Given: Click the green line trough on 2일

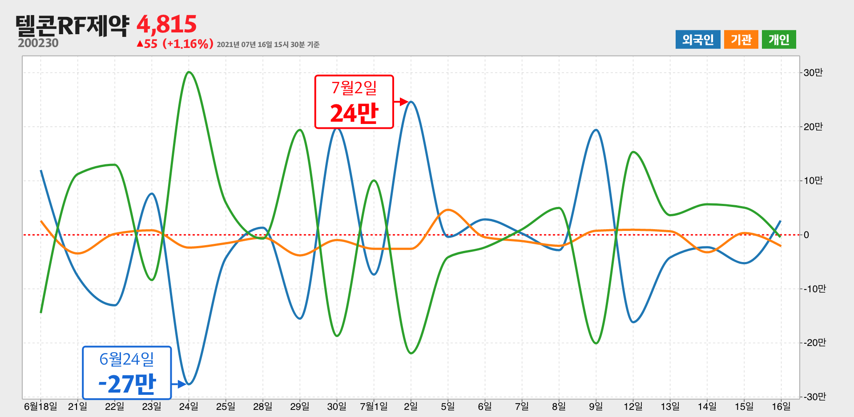Looking at the screenshot, I should click(411, 353).
